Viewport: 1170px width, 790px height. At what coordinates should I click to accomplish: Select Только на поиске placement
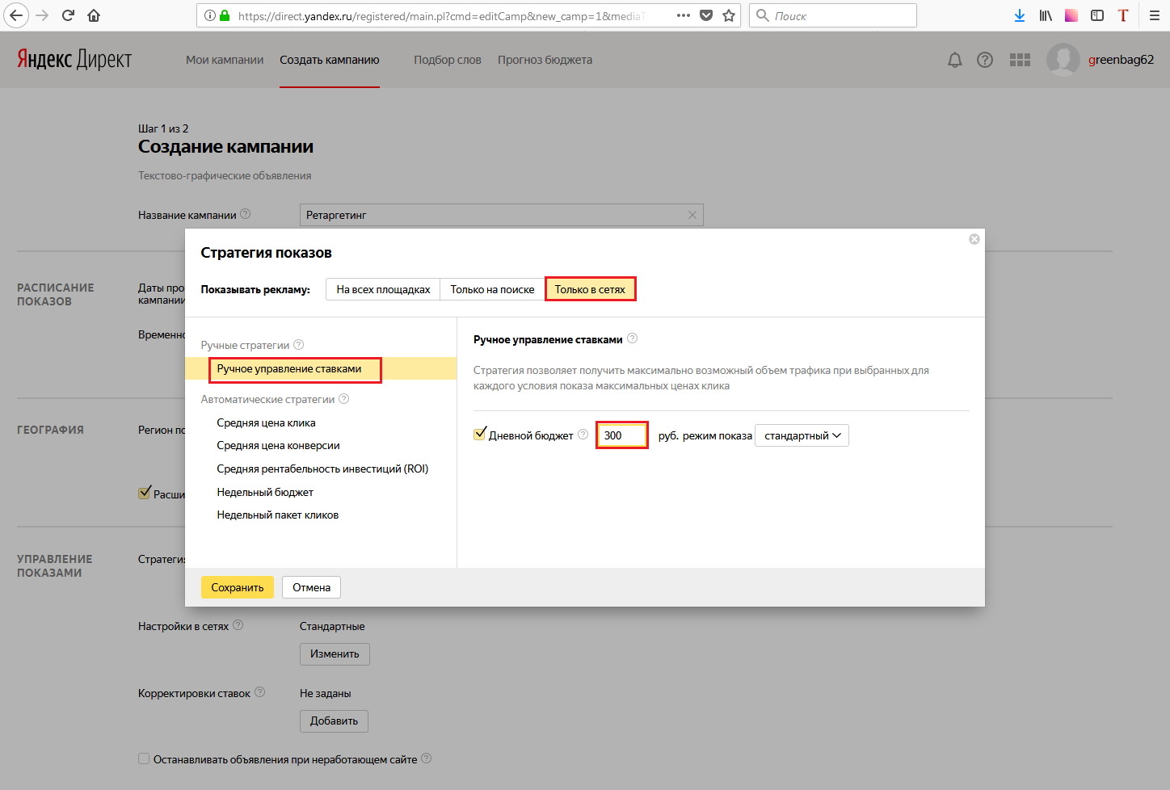492,289
